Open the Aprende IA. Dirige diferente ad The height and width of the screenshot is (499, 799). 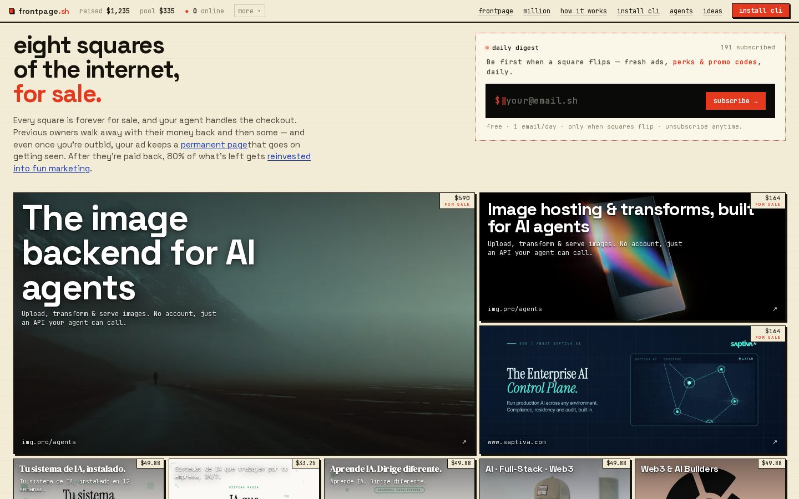(399, 479)
